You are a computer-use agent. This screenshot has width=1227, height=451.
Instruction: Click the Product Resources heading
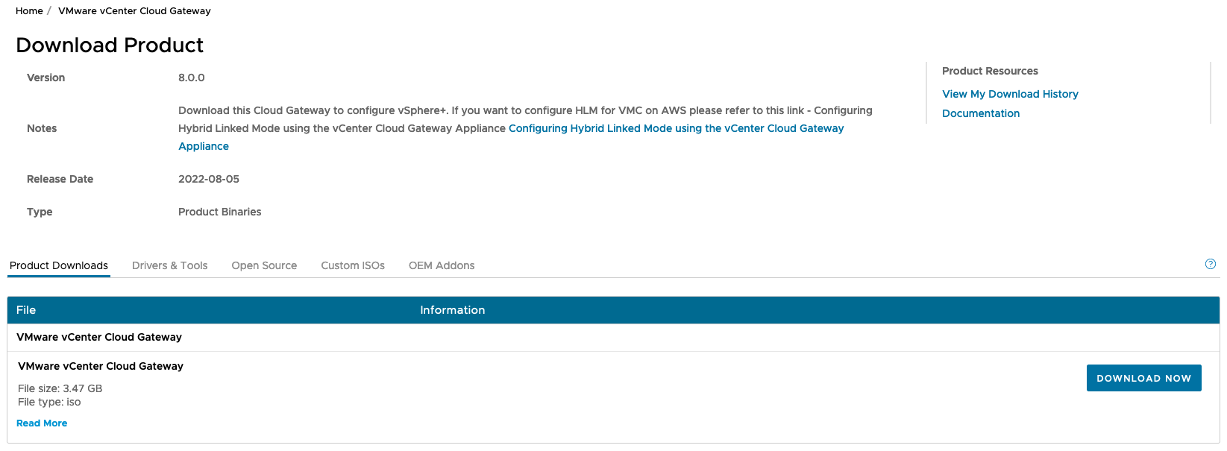(x=990, y=70)
